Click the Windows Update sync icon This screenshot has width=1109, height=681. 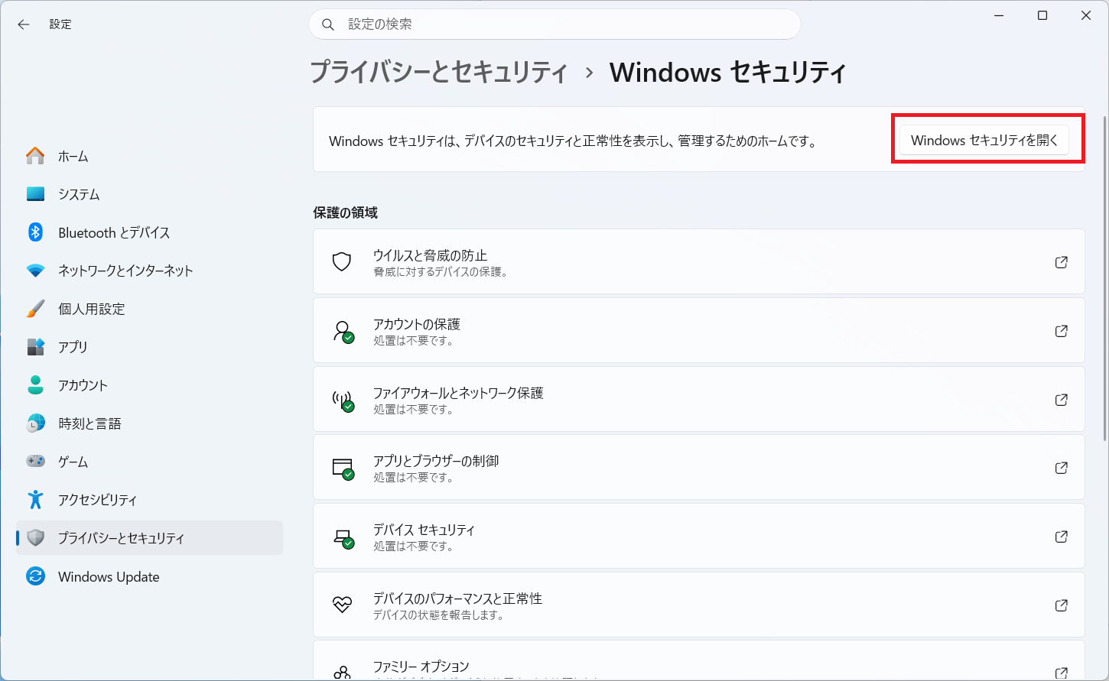tap(35, 576)
